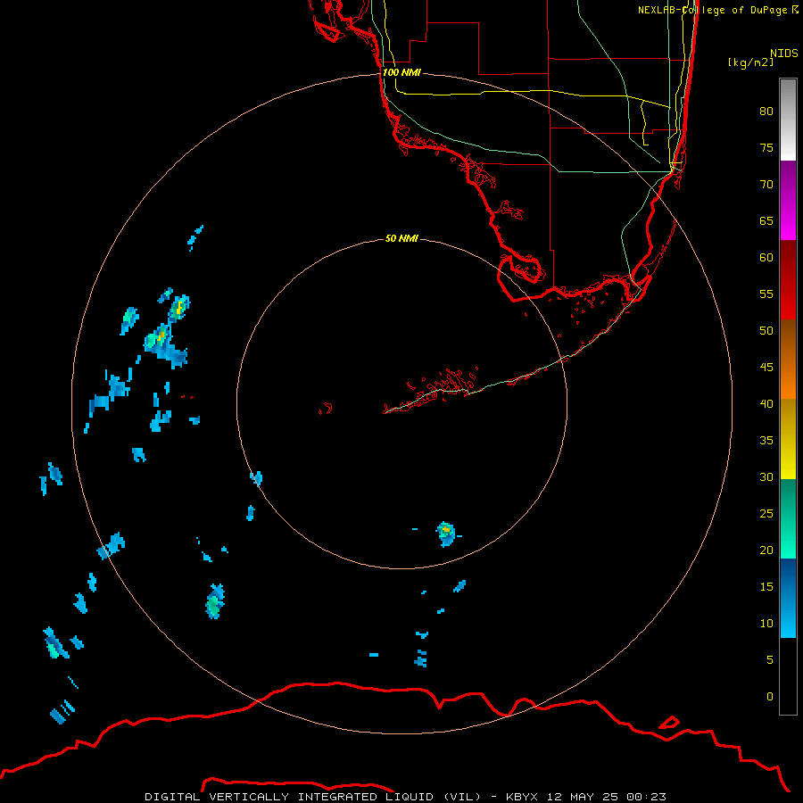The height and width of the screenshot is (803, 803).
Task: Click the 15 value on the VIL scale
Action: tap(766, 586)
